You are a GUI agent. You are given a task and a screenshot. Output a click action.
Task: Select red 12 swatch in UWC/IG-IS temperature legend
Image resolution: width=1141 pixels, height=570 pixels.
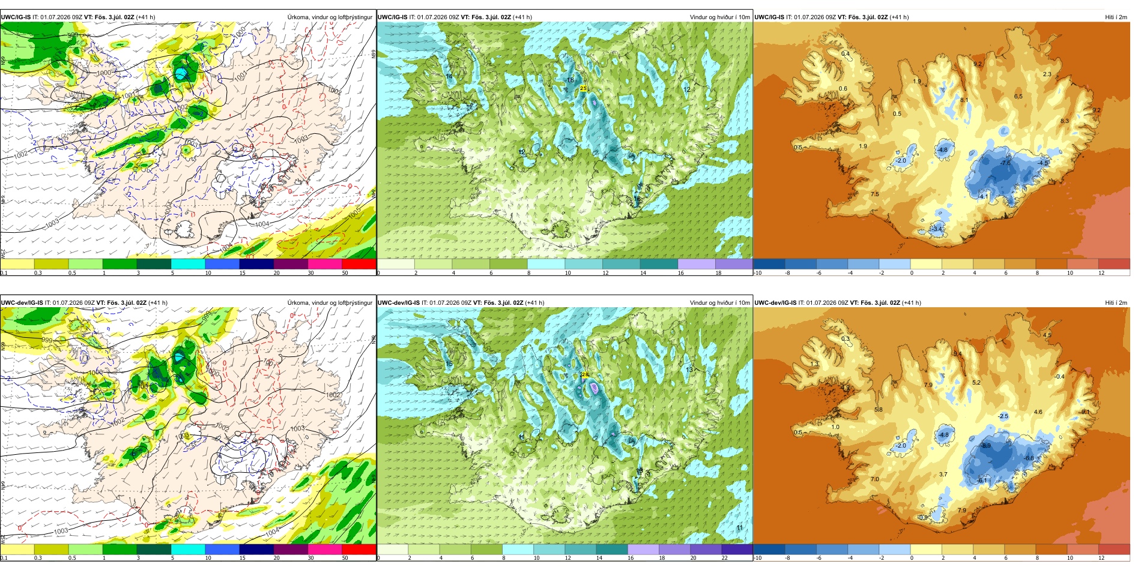click(x=1114, y=263)
